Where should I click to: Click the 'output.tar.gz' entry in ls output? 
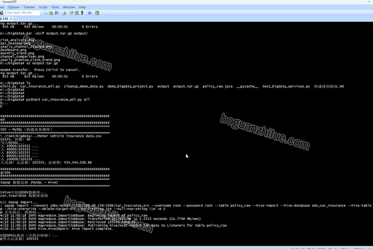click(x=186, y=86)
